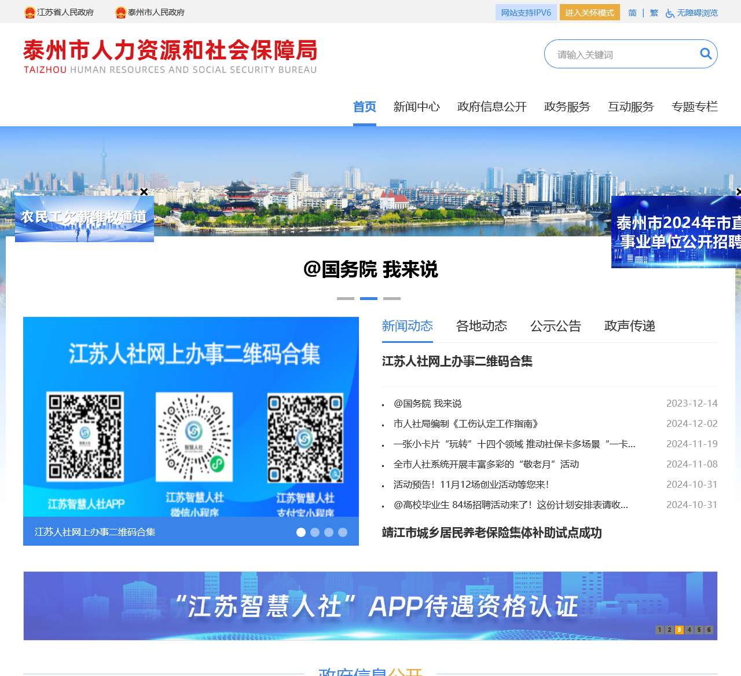Click date 2024-11-19 in news list
Screen dimensions: 741x676
[692, 444]
